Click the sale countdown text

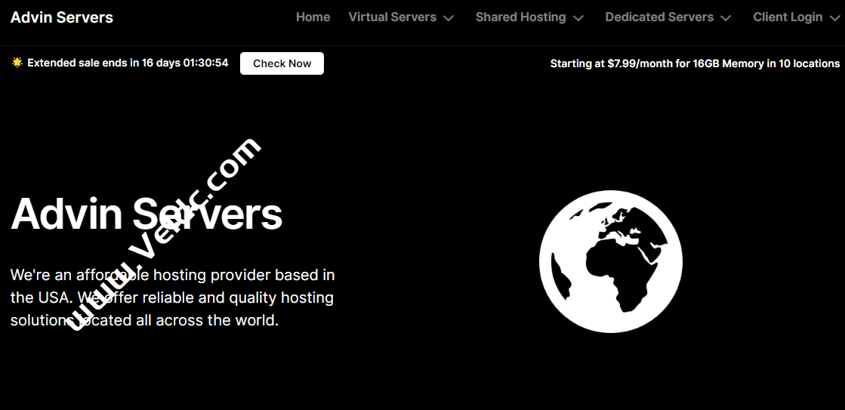click(128, 63)
